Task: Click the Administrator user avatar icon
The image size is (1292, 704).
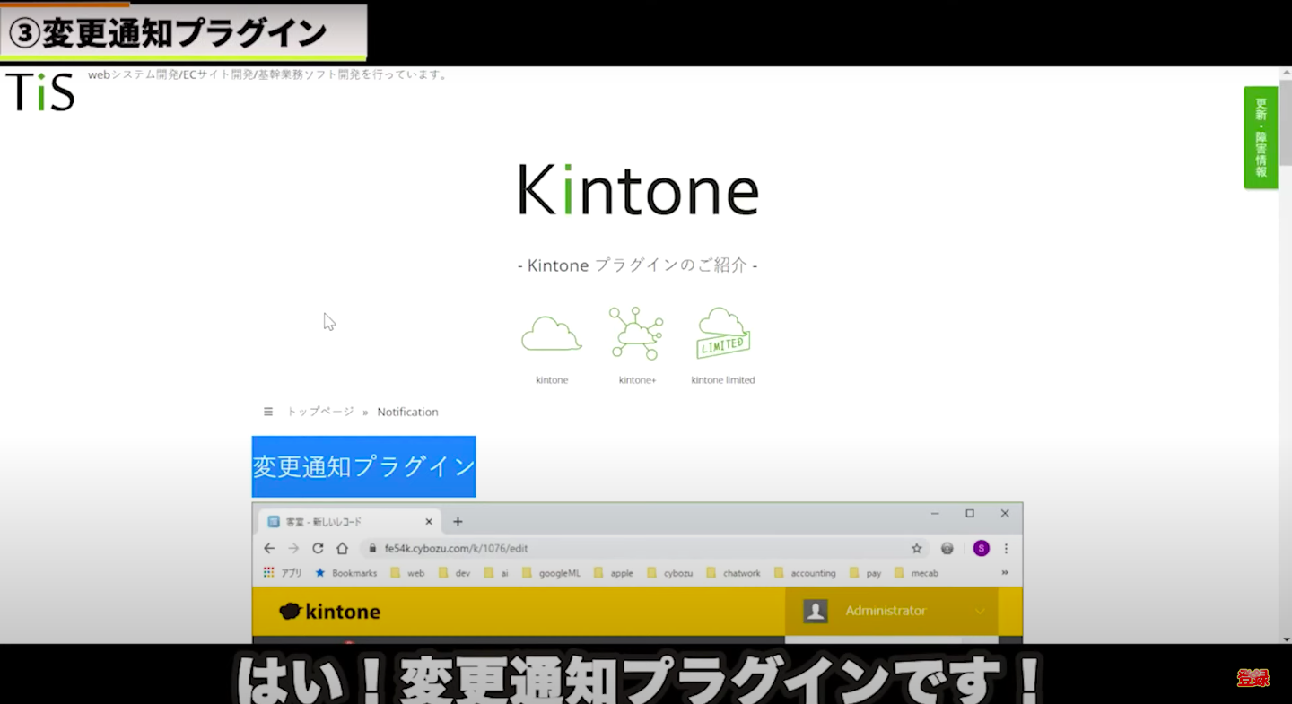Action: pyautogui.click(x=815, y=611)
